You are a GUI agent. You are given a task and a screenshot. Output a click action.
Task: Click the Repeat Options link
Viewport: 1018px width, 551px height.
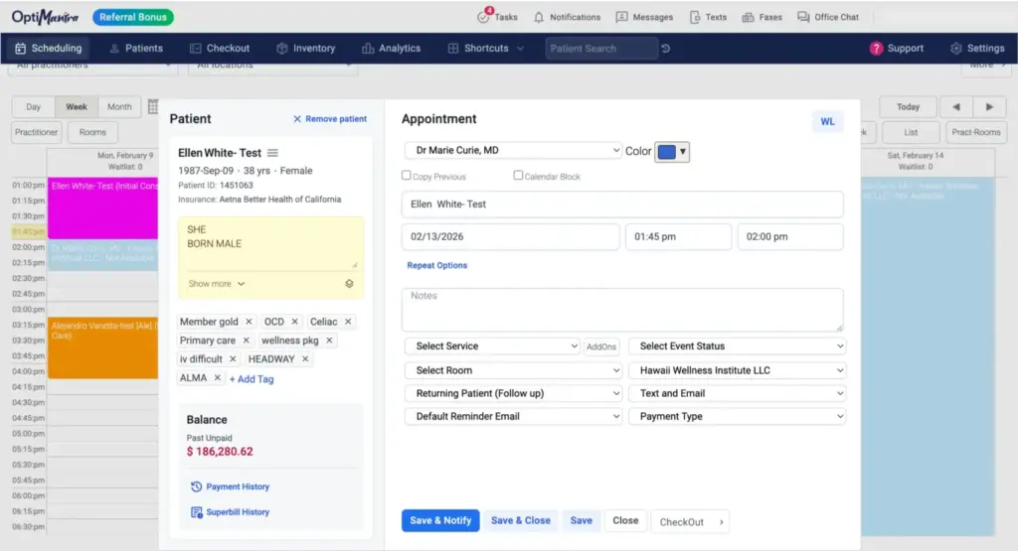click(x=437, y=265)
